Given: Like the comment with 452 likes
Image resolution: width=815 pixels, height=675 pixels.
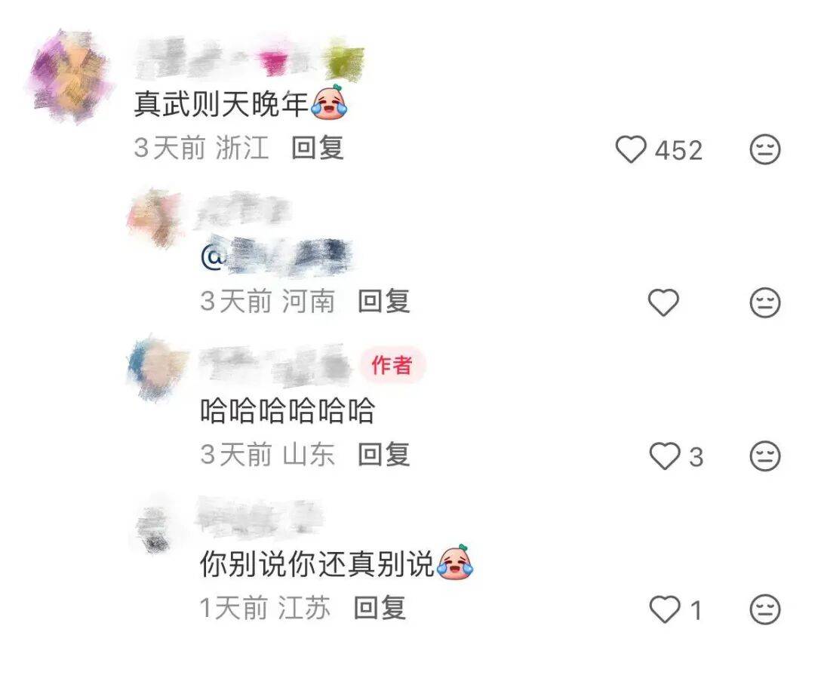Looking at the screenshot, I should coord(631,149).
